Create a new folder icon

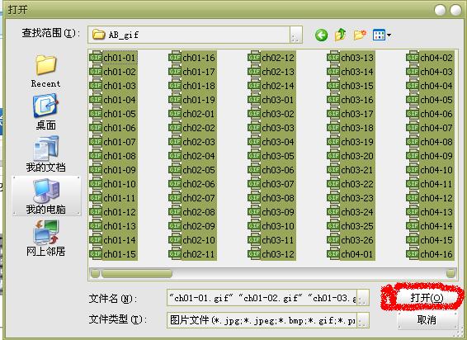tap(360, 35)
